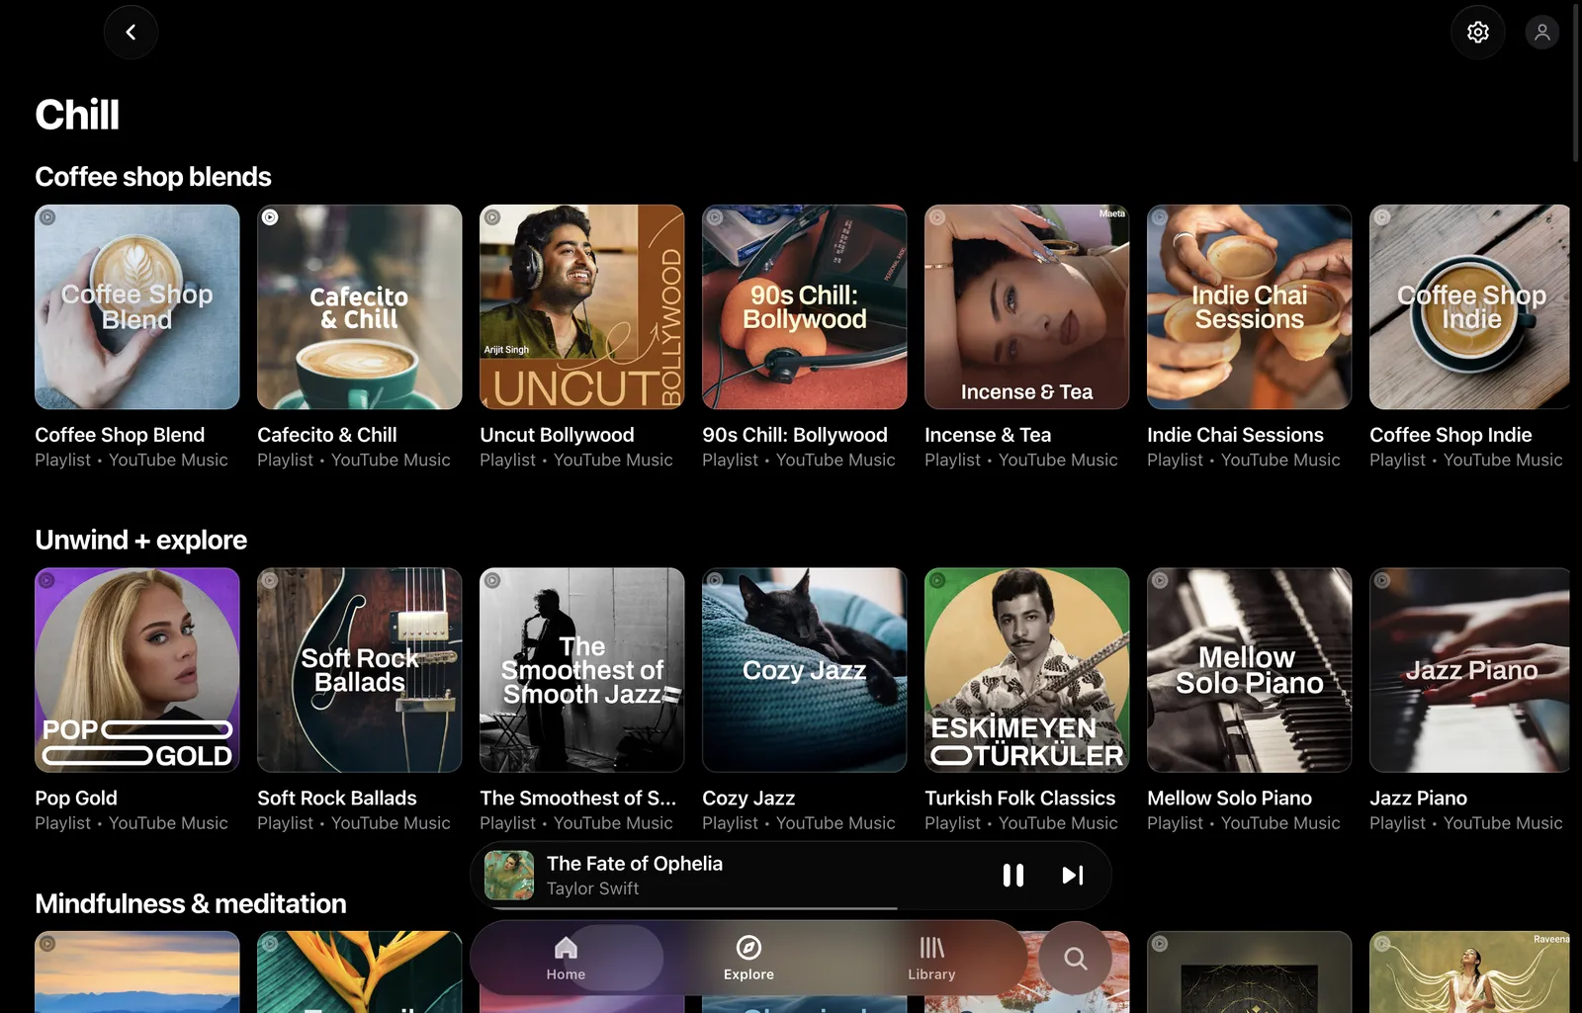The width and height of the screenshot is (1582, 1013).
Task: Click the Jazz Piano title link
Action: [1418, 798]
